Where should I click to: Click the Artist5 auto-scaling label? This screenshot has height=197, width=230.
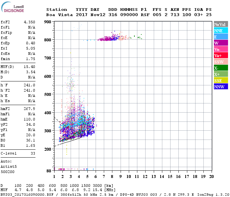coord(9,167)
